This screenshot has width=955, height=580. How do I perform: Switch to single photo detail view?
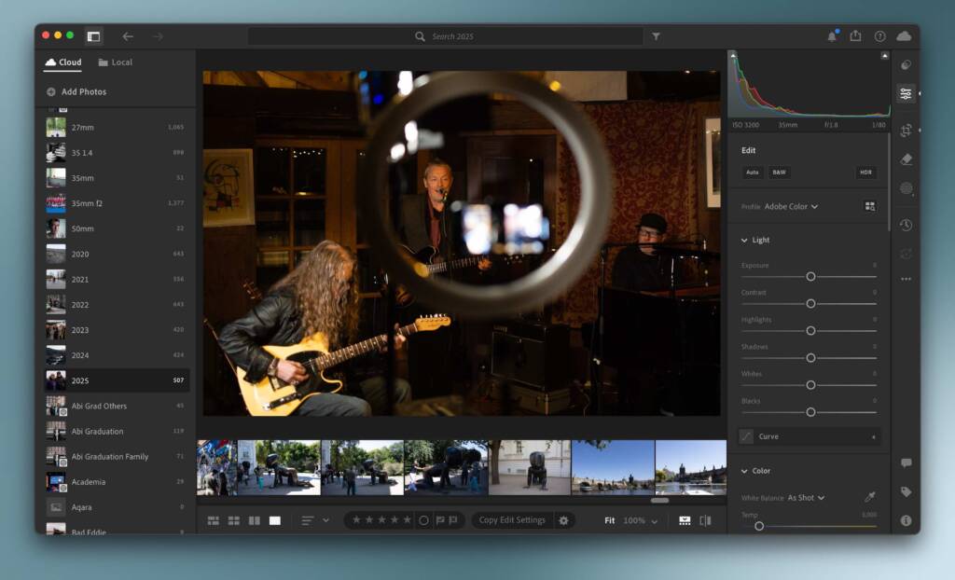click(x=275, y=520)
